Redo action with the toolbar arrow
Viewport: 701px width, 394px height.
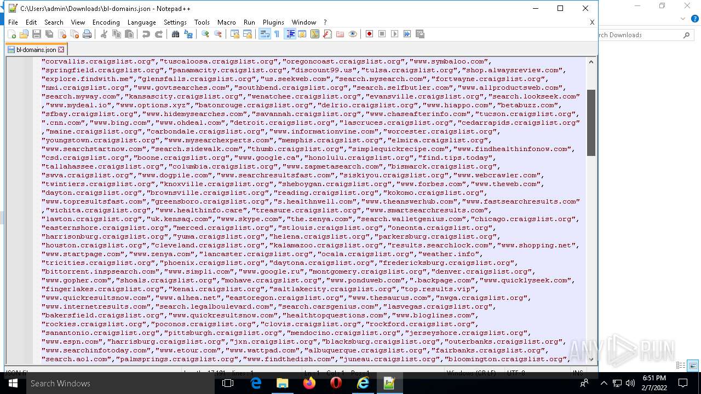coord(159,34)
